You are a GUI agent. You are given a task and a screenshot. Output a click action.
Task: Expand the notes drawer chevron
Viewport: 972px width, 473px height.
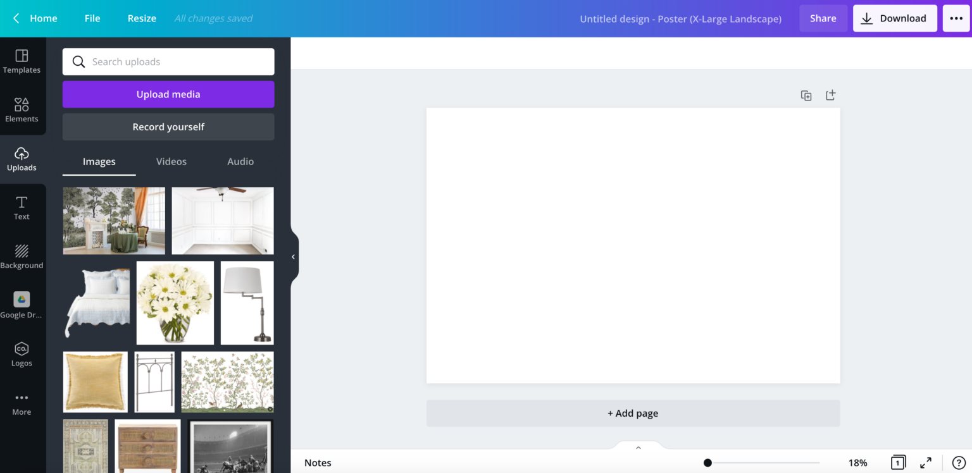[x=638, y=448]
